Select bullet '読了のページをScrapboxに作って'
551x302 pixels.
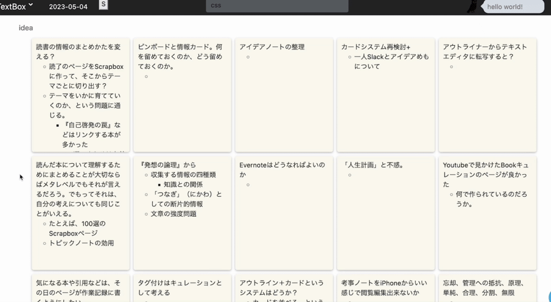[86, 76]
